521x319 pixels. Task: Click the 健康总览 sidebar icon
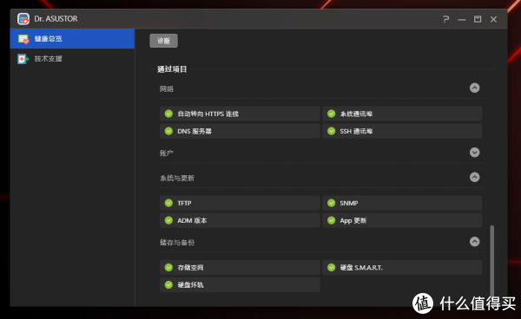coord(23,39)
